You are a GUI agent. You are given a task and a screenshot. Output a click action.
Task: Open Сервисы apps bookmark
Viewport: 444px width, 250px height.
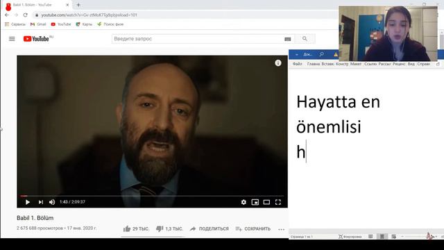pos(15,24)
